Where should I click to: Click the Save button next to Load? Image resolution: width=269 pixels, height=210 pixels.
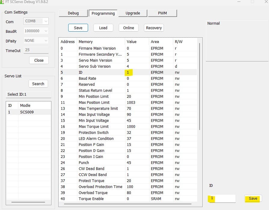tap(78, 28)
